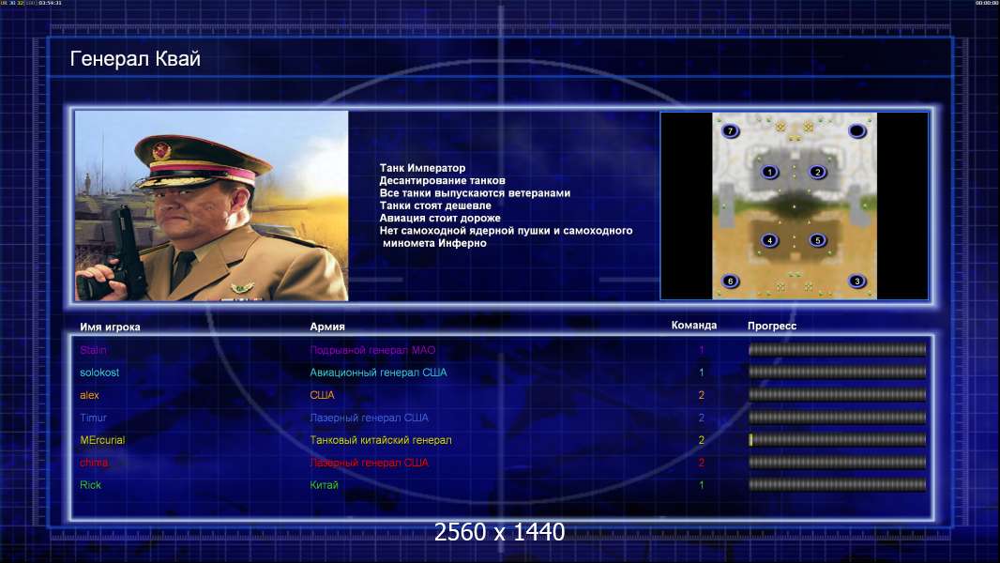Viewport: 1000px width, 563px height.
Task: Click the map preview thumbnail
Action: pos(794,205)
